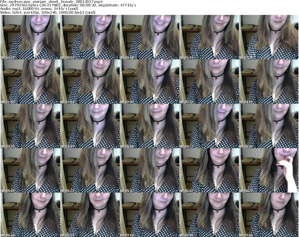Viewport: 299px width, 237px height.
Task: Click the thumbnail stamped 00:05:05
Action: click(30, 170)
